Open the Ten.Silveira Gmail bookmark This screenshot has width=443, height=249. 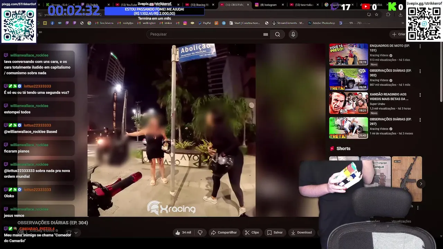(103, 23)
